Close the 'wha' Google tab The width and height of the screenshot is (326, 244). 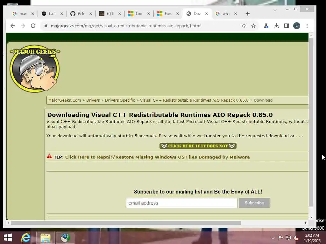[x=235, y=14]
